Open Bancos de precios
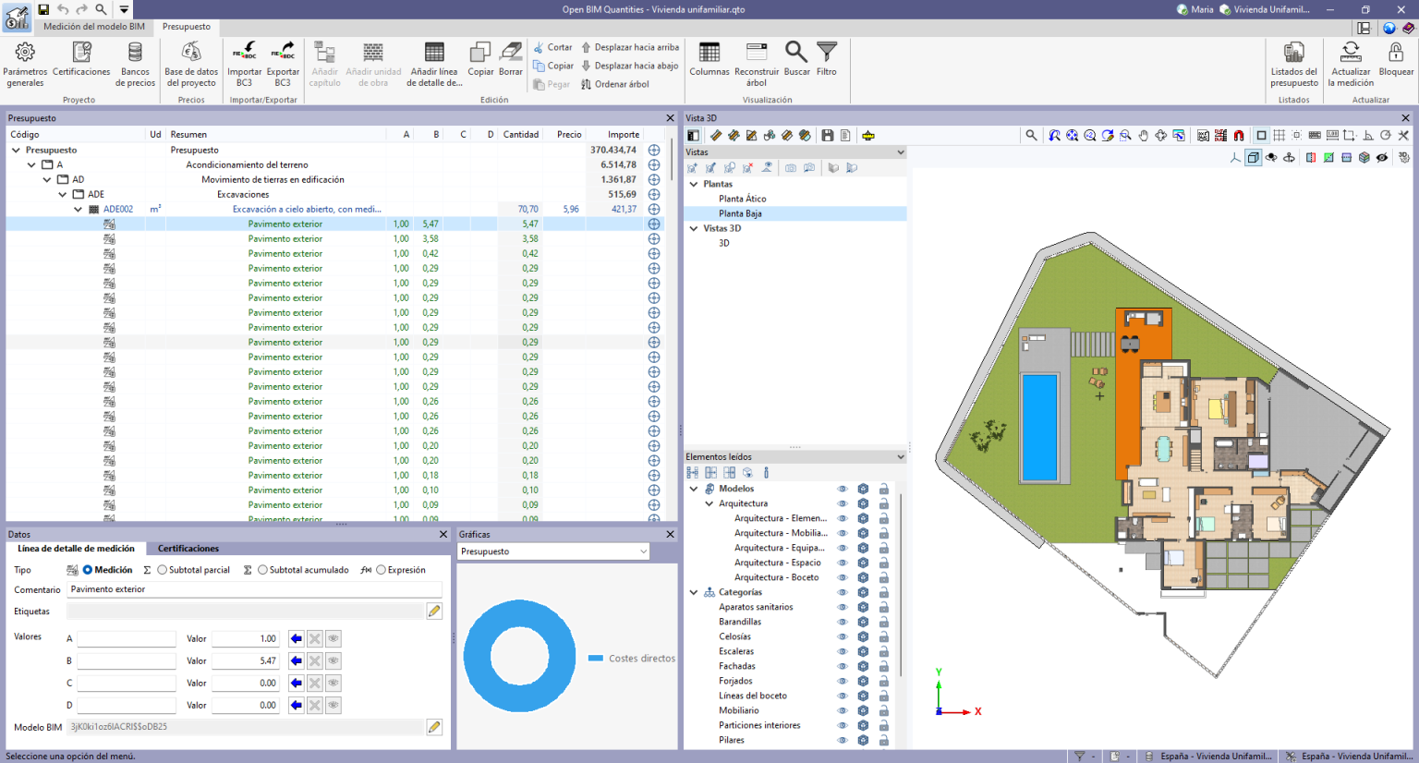1419x763 pixels. [135, 64]
